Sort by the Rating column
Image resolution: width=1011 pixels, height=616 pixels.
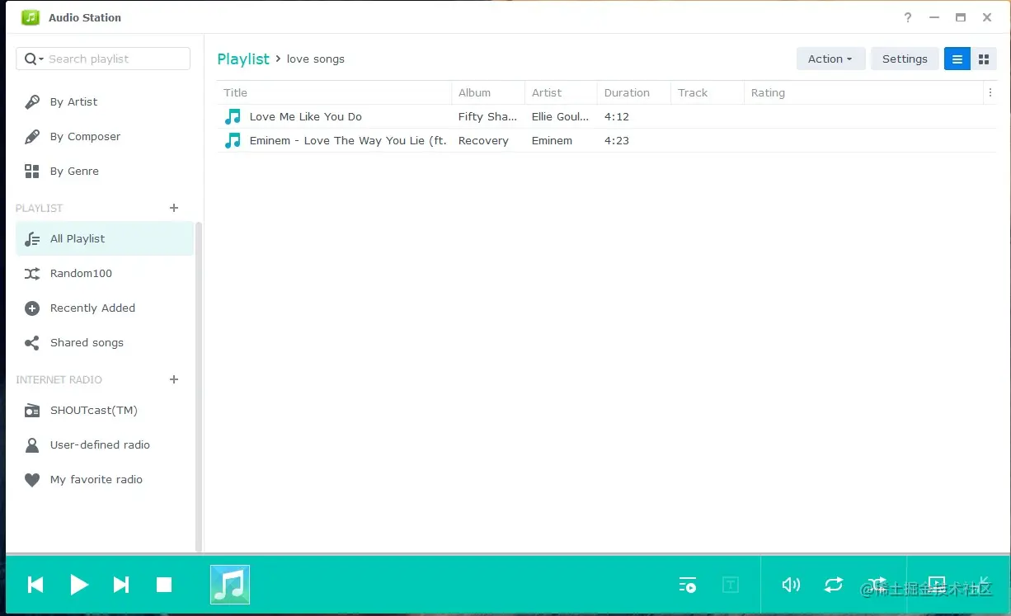863,92
